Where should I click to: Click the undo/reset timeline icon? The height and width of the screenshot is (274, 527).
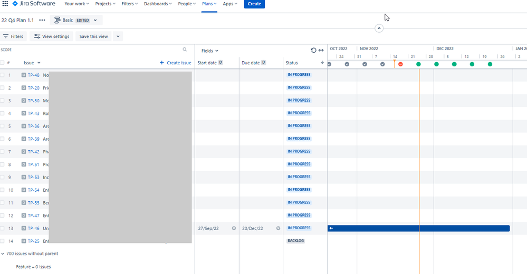(x=313, y=50)
